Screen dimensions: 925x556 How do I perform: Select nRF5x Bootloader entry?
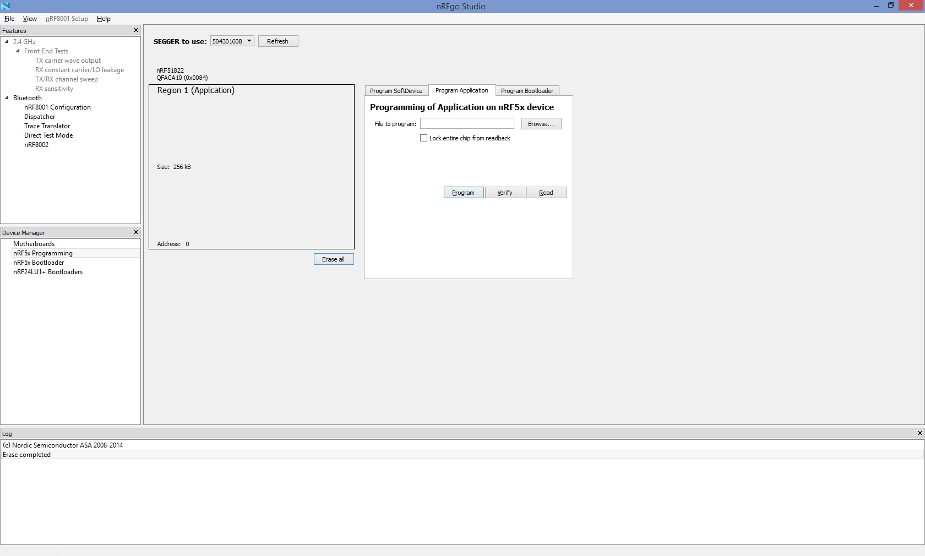[39, 263]
